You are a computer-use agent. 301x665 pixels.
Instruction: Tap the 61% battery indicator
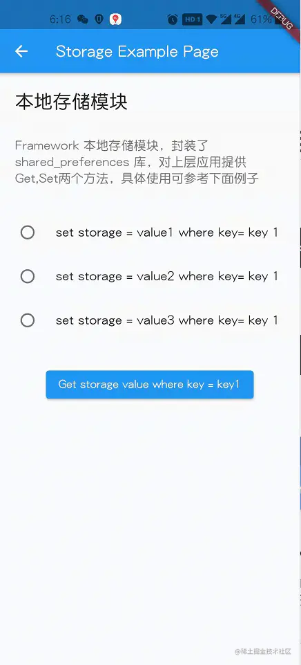[x=261, y=19]
